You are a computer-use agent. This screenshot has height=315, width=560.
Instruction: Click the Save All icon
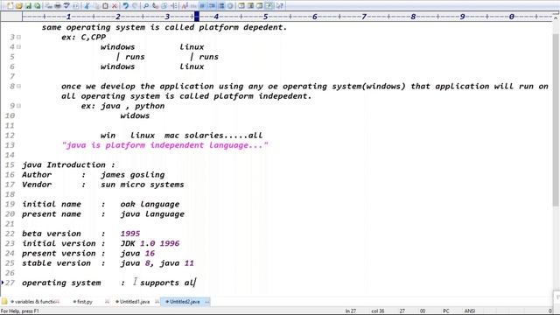[37, 6]
